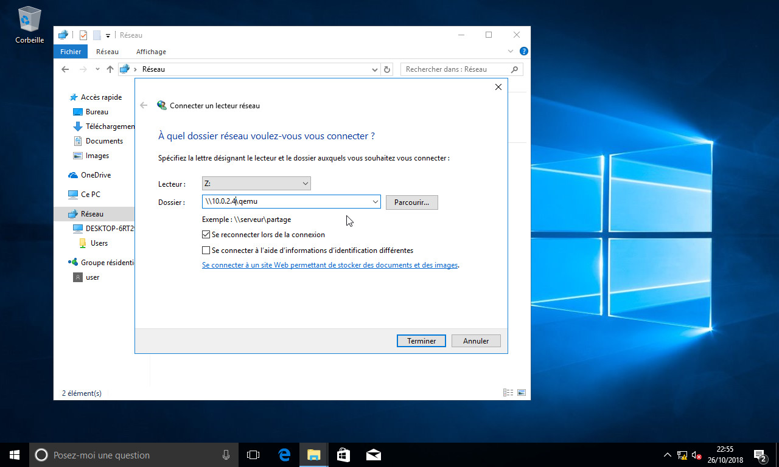This screenshot has width=779, height=467.
Task: Open the Fichier ribbon tab
Action: (x=71, y=52)
